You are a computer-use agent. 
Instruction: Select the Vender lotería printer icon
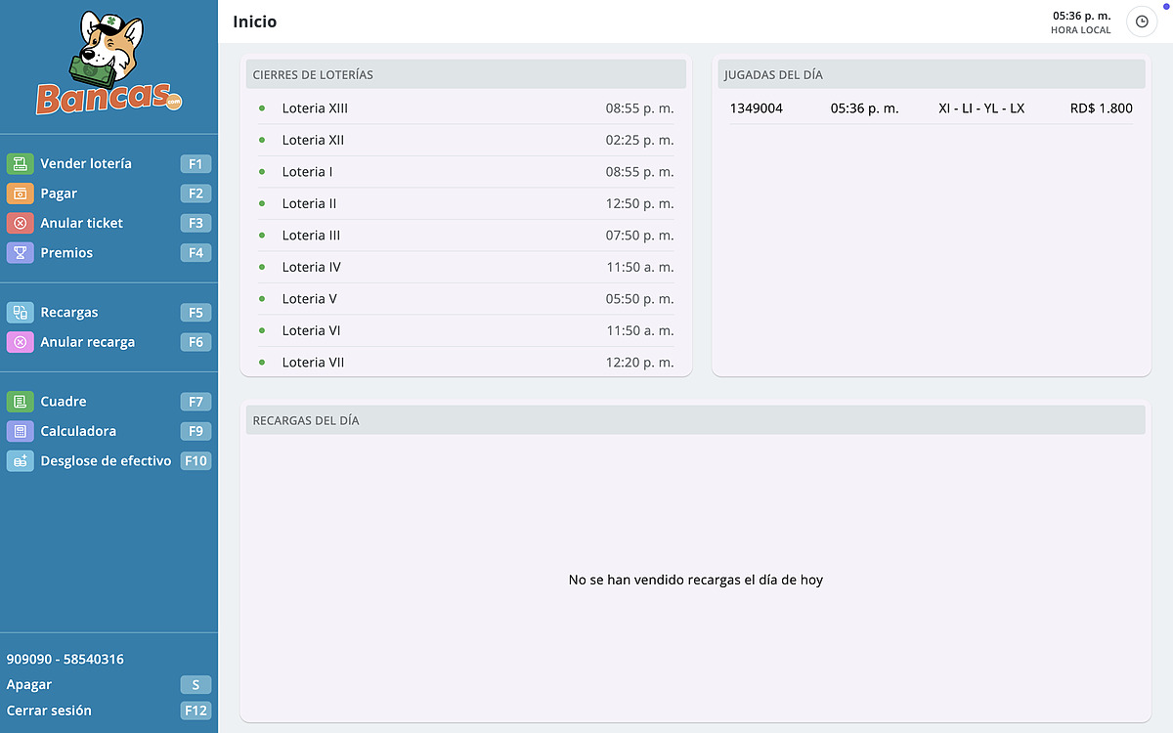coord(22,163)
